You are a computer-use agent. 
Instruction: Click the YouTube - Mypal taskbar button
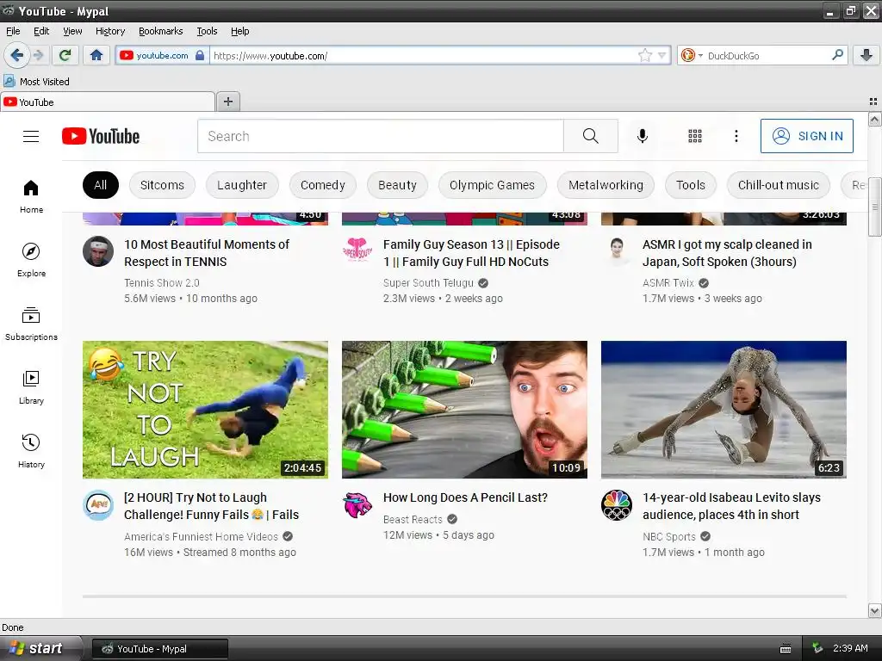point(160,649)
